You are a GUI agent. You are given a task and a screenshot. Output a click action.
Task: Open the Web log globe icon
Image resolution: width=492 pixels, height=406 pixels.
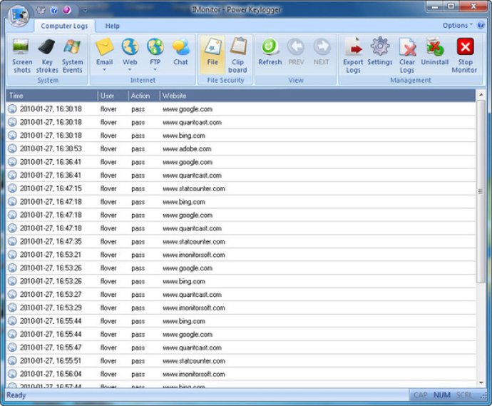[130, 47]
